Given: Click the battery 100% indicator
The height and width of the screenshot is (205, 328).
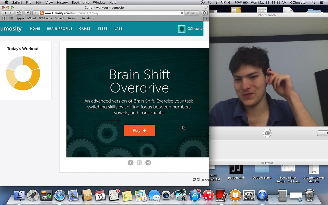Looking at the screenshot, I should click(x=241, y=3).
